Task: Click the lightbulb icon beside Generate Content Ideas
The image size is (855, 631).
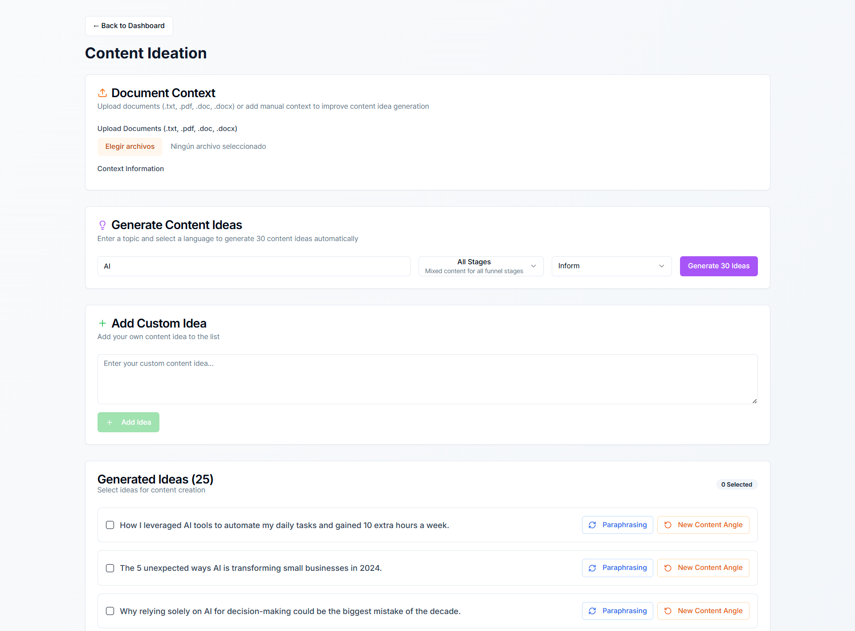Action: [102, 225]
